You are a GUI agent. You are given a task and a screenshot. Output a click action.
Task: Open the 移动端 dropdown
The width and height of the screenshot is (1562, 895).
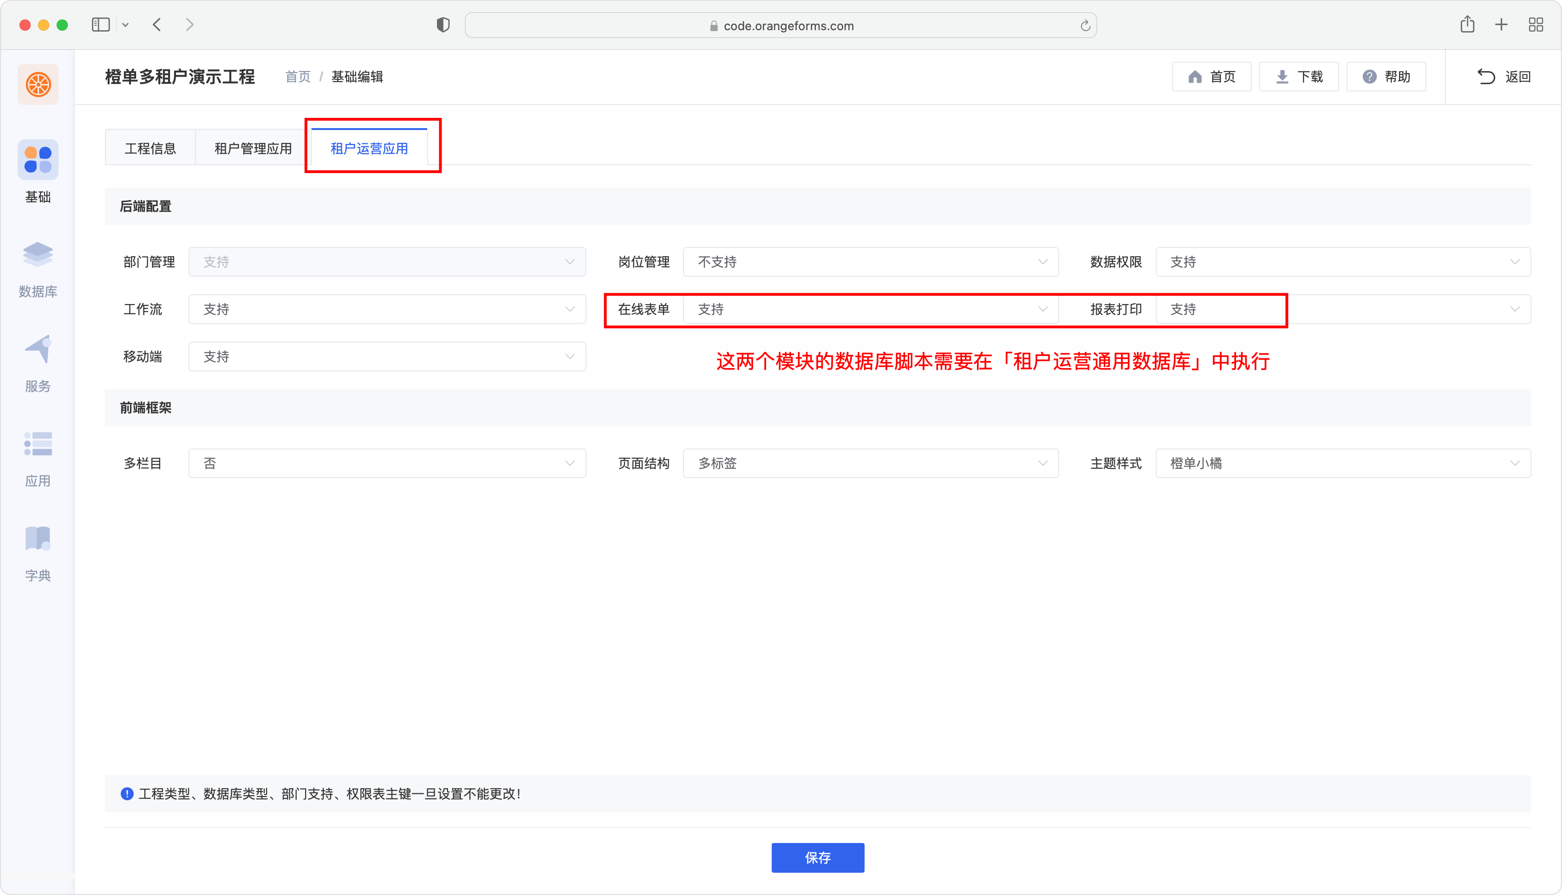tap(387, 357)
